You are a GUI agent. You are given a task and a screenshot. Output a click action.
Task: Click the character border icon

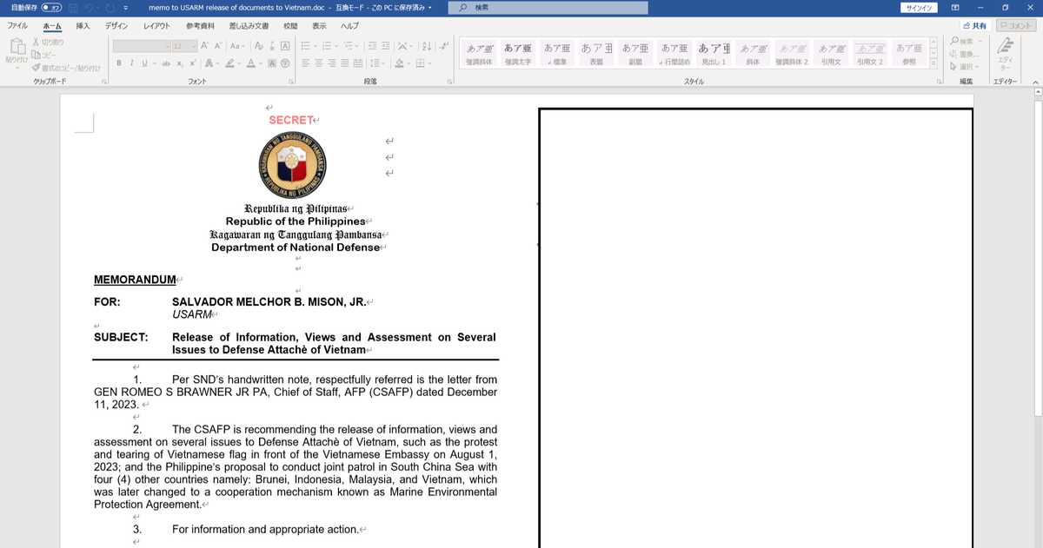tap(284, 45)
